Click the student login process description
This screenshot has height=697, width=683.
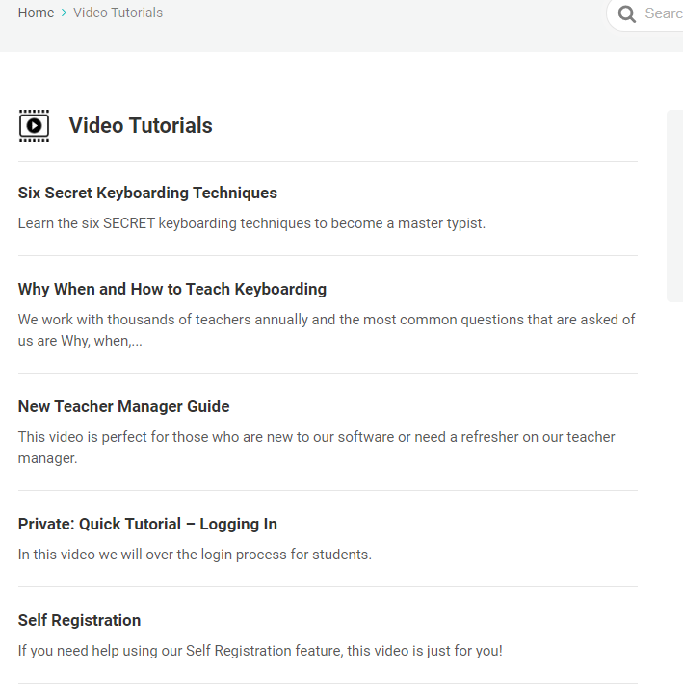pos(195,555)
